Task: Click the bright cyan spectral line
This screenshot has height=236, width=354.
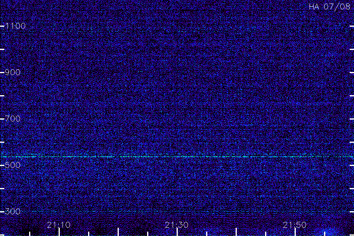Action: (177, 156)
